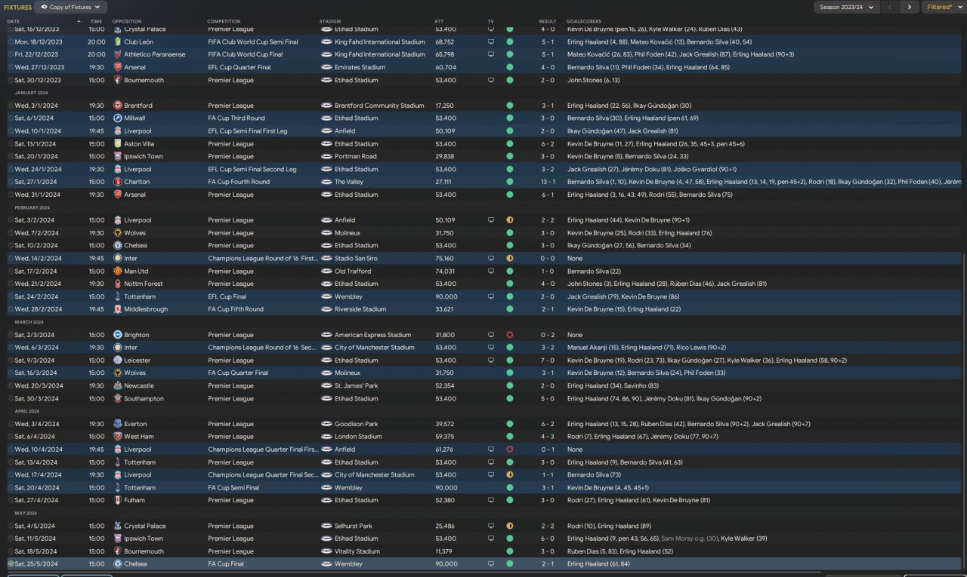Click the draw indicator on the Stadio San Siro row

510,258
